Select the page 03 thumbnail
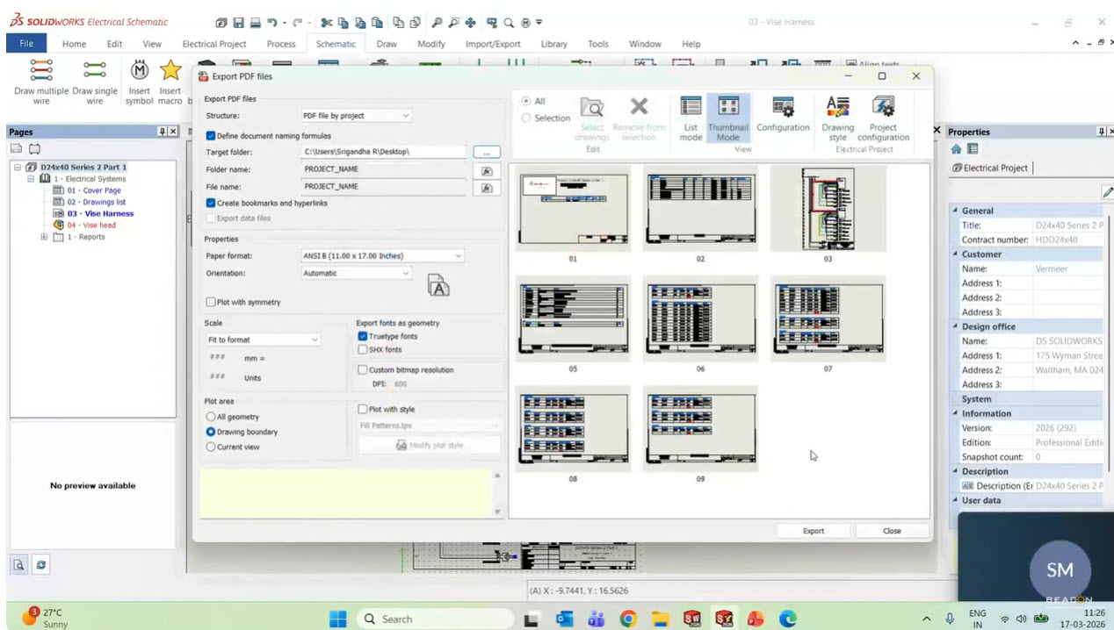 click(828, 209)
